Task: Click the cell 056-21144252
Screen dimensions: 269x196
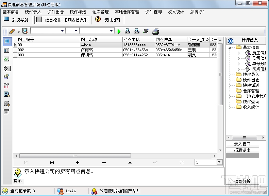Action: 139,55
